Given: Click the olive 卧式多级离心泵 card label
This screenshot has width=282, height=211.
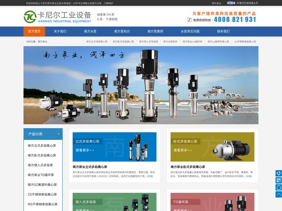Looking at the screenshot, I should pyautogui.click(x=185, y=141).
